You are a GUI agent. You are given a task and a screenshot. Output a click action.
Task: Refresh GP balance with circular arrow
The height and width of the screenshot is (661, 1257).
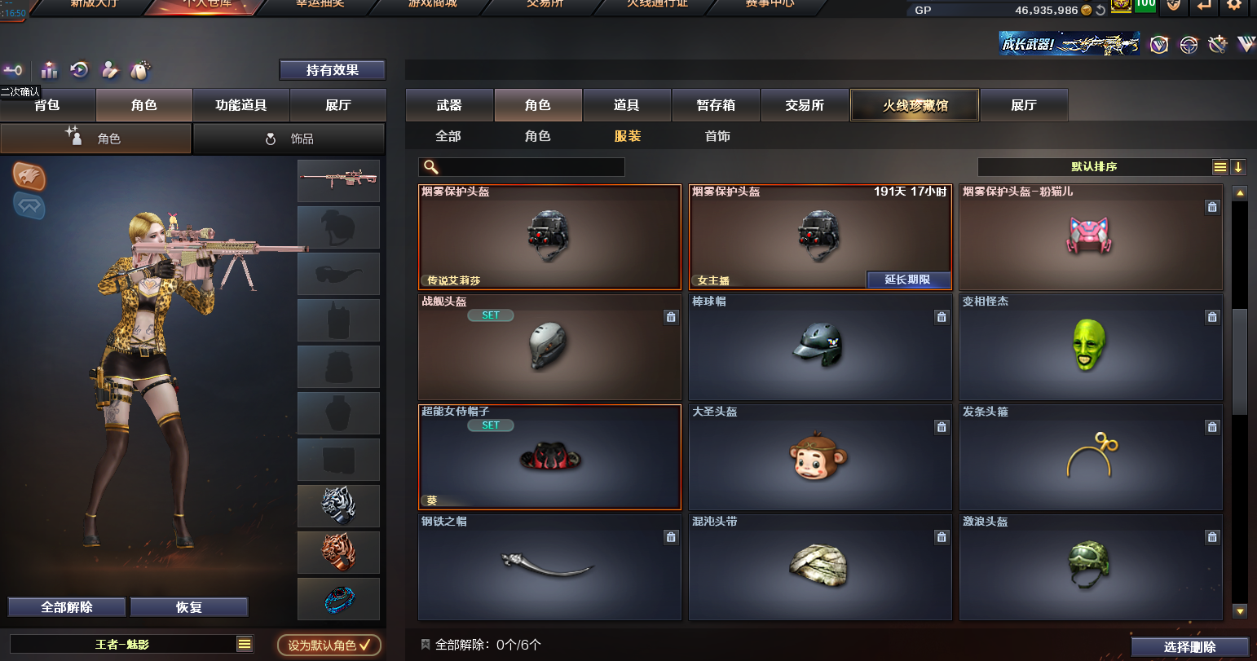(1100, 10)
